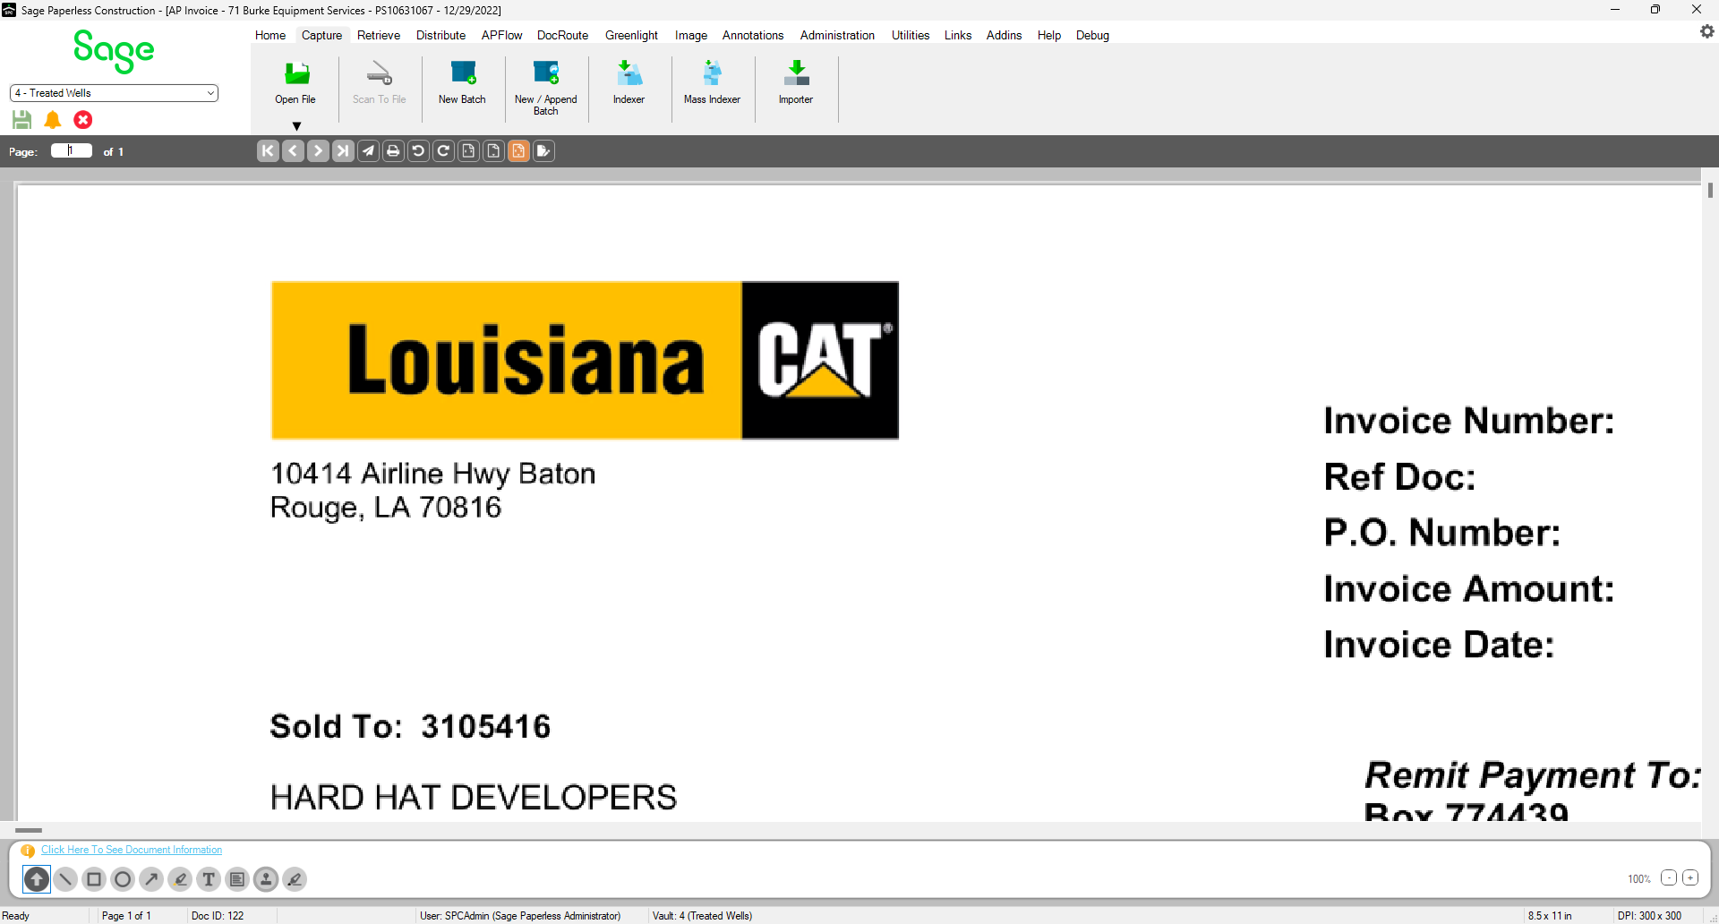The image size is (1719, 924).
Task: Open the Debug menu
Action: (1092, 35)
